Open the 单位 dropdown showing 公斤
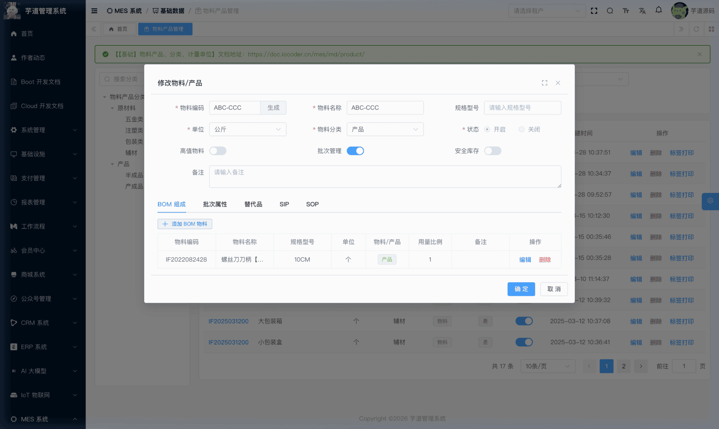 pyautogui.click(x=247, y=129)
